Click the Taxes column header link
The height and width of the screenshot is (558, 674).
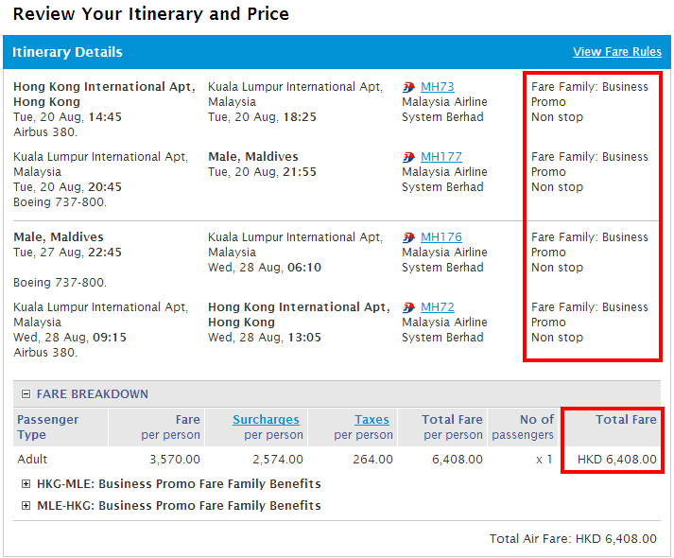pyautogui.click(x=372, y=420)
